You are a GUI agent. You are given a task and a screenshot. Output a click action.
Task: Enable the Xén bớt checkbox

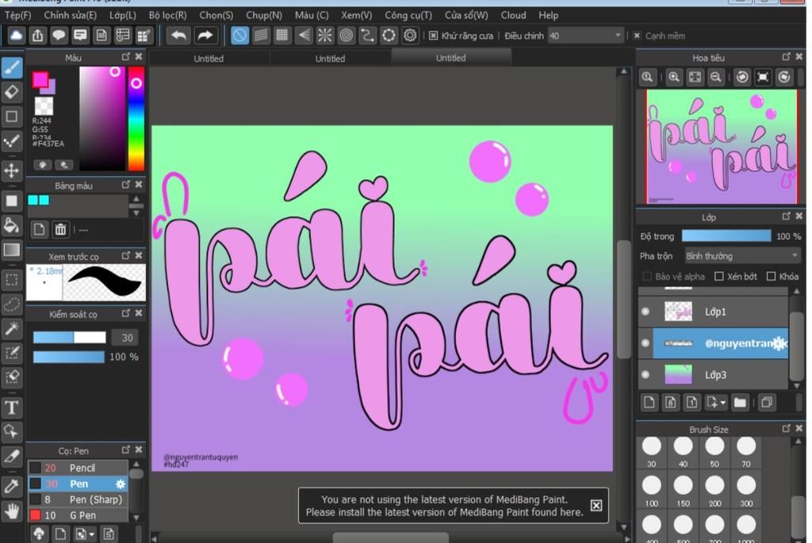coord(718,277)
